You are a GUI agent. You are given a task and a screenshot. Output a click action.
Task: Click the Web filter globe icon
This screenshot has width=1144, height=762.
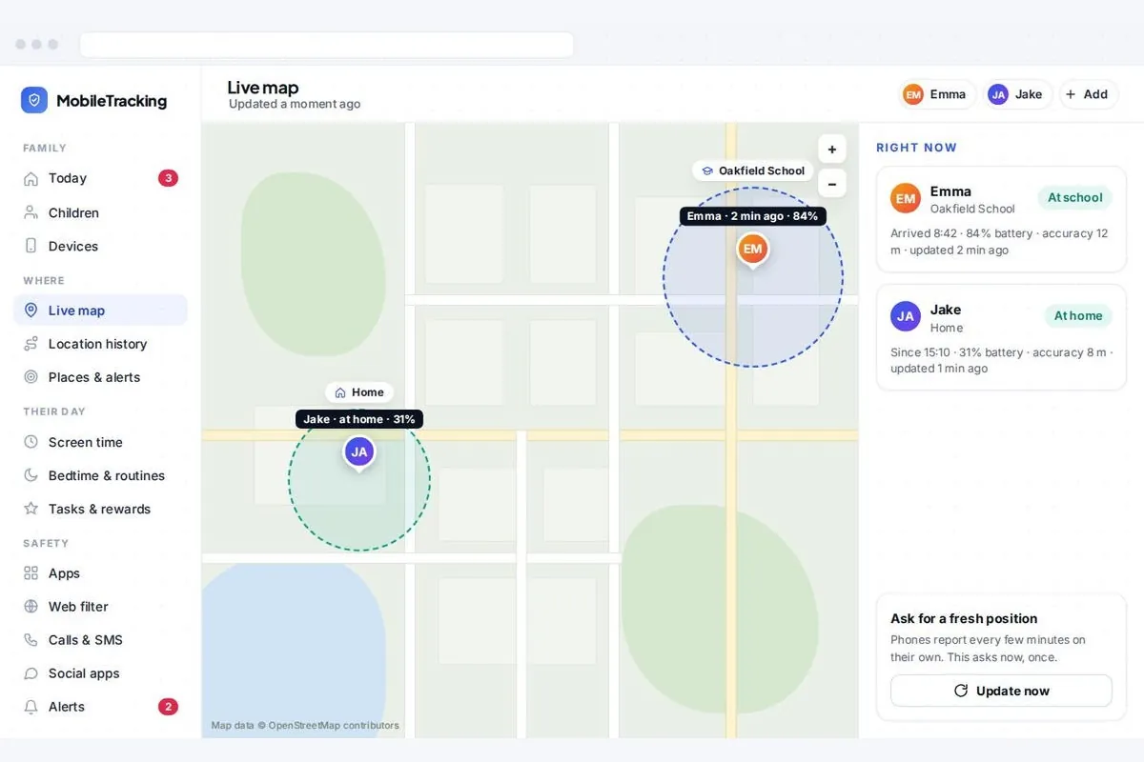click(31, 607)
